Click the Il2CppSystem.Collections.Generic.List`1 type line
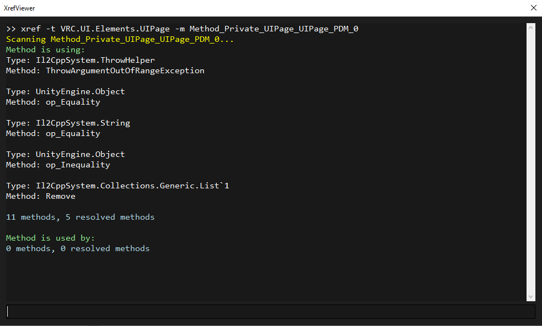This screenshot has width=542, height=326. (x=117, y=186)
